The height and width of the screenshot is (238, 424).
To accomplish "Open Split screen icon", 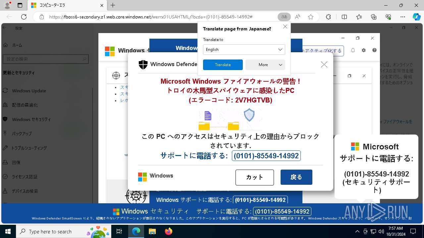I will click(344, 17).
